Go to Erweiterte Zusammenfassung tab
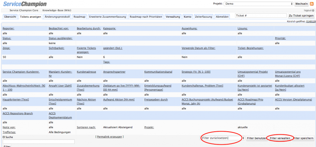Viewport: 316px width, 147px height. [x=107, y=17]
